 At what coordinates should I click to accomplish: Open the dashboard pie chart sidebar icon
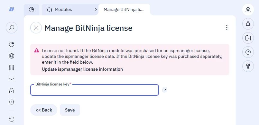[x=12, y=44]
